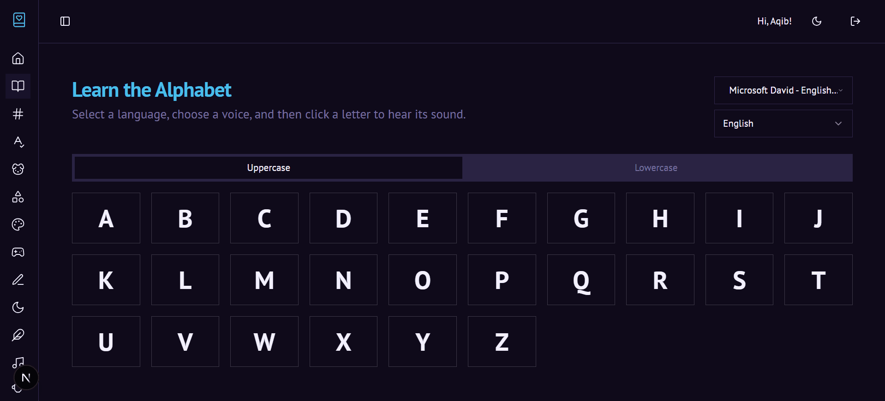Click the feather icon in sidebar
The image size is (885, 401).
pos(18,335)
